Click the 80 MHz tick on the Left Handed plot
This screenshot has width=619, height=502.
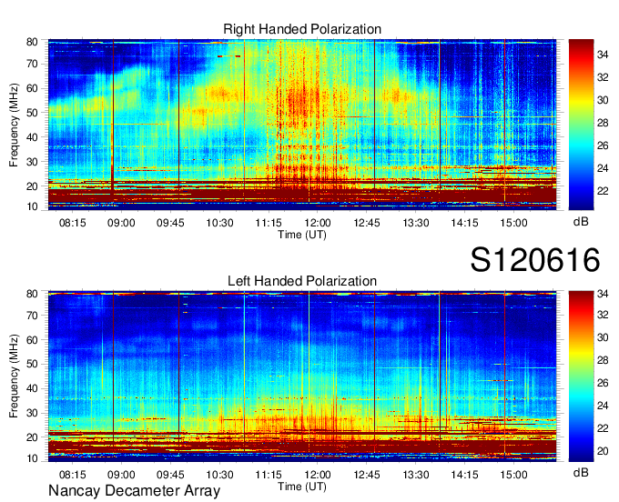click(32, 294)
